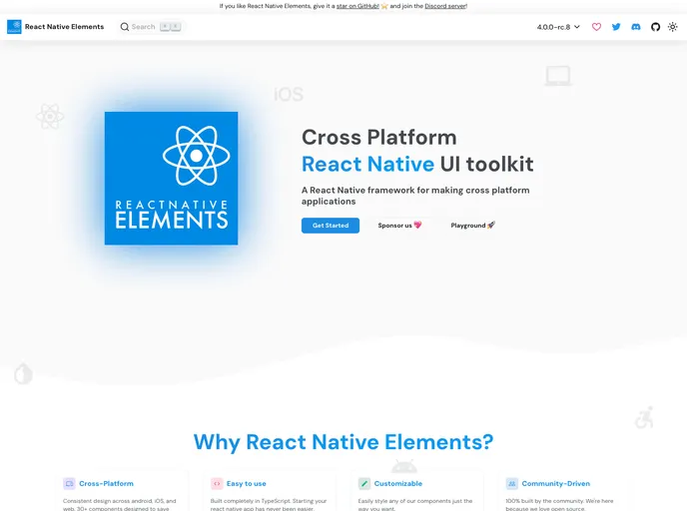
Task: Select the 'Easy to use' card title
Action: [247, 483]
